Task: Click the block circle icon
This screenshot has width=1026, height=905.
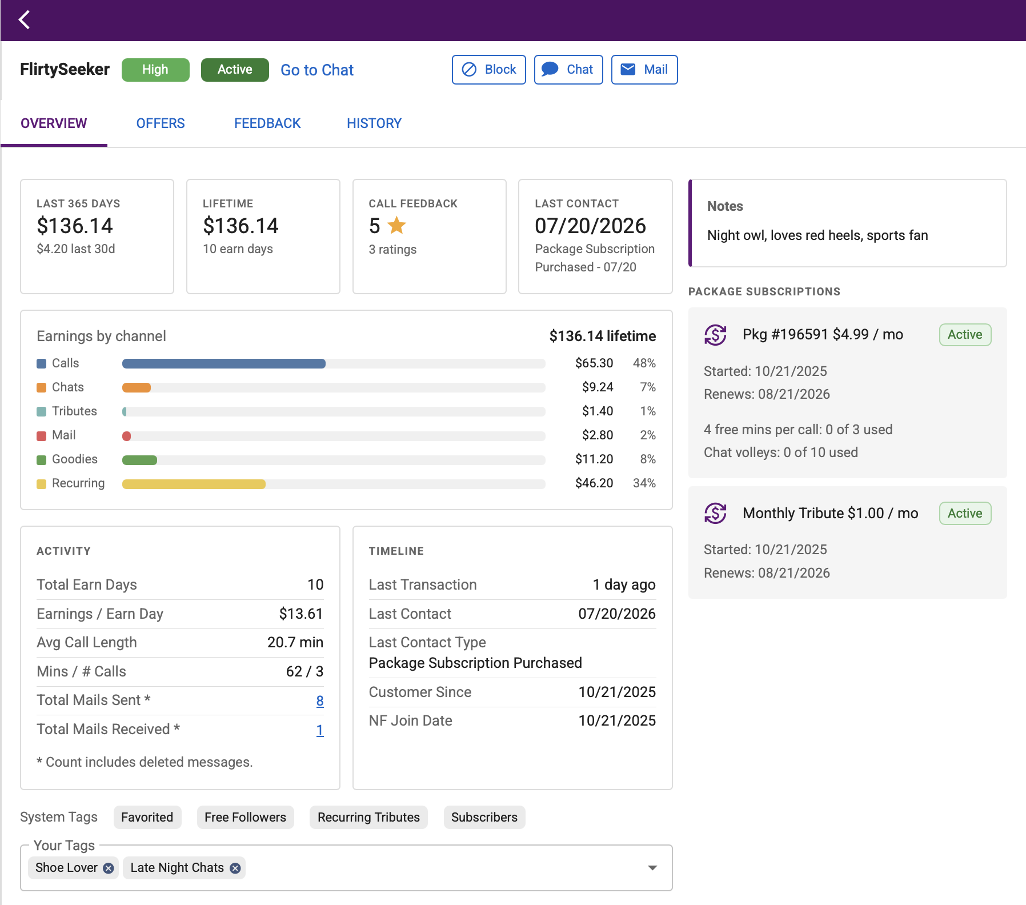Action: 469,70
